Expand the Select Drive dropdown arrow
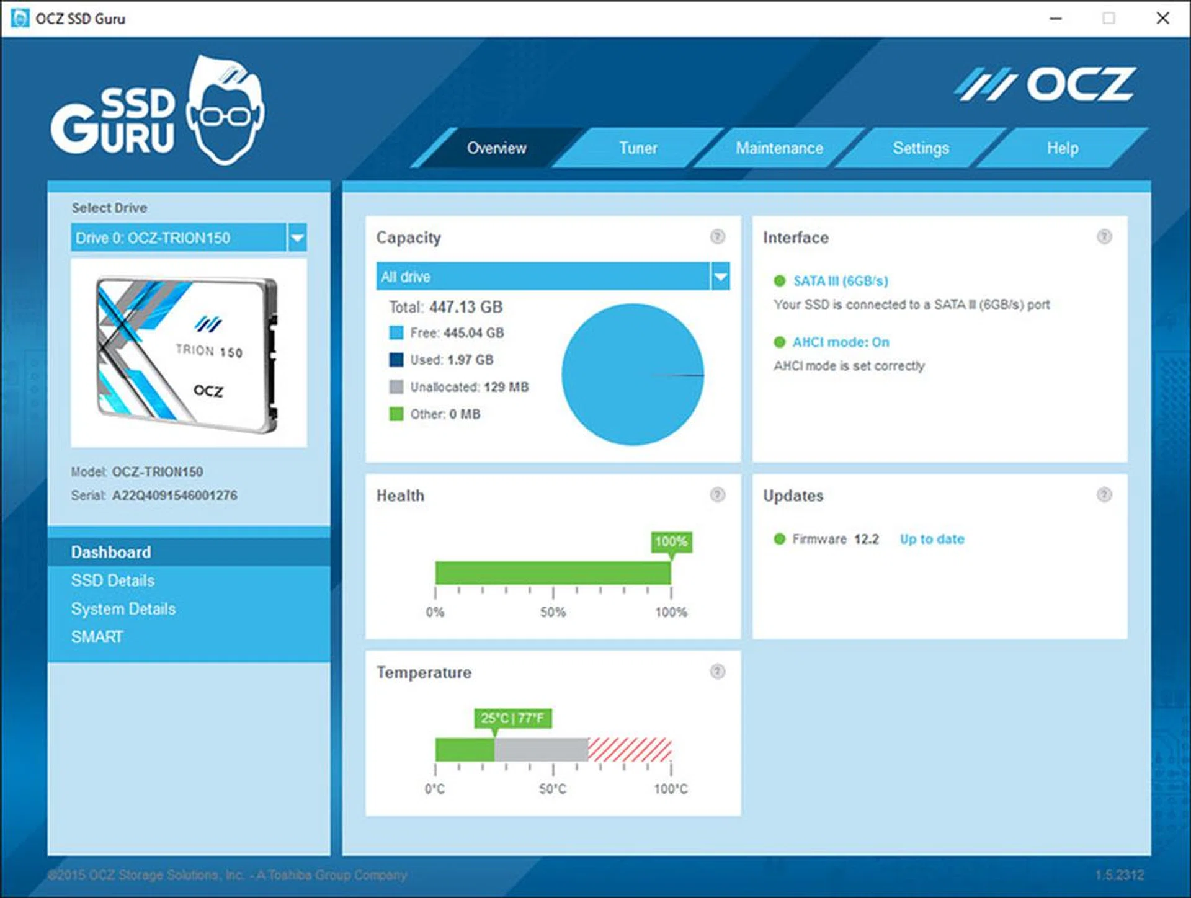 pos(298,238)
